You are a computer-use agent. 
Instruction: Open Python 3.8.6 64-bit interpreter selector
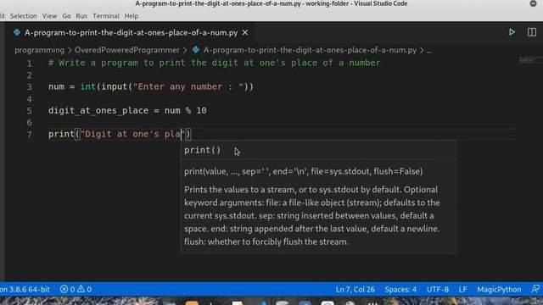(x=25, y=289)
